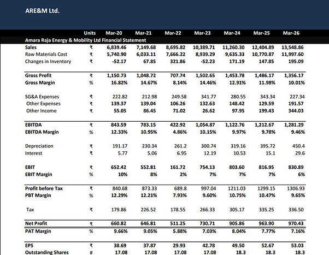Viewport: 329px width, 255px height.
Task: Select the Outstanding Shares label
Action: pos(47,252)
